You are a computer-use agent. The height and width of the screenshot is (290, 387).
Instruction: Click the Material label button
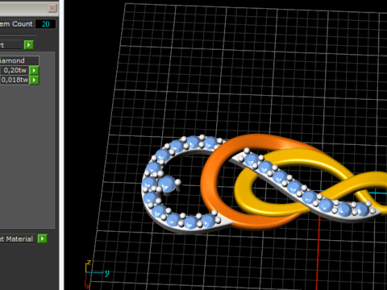17,238
